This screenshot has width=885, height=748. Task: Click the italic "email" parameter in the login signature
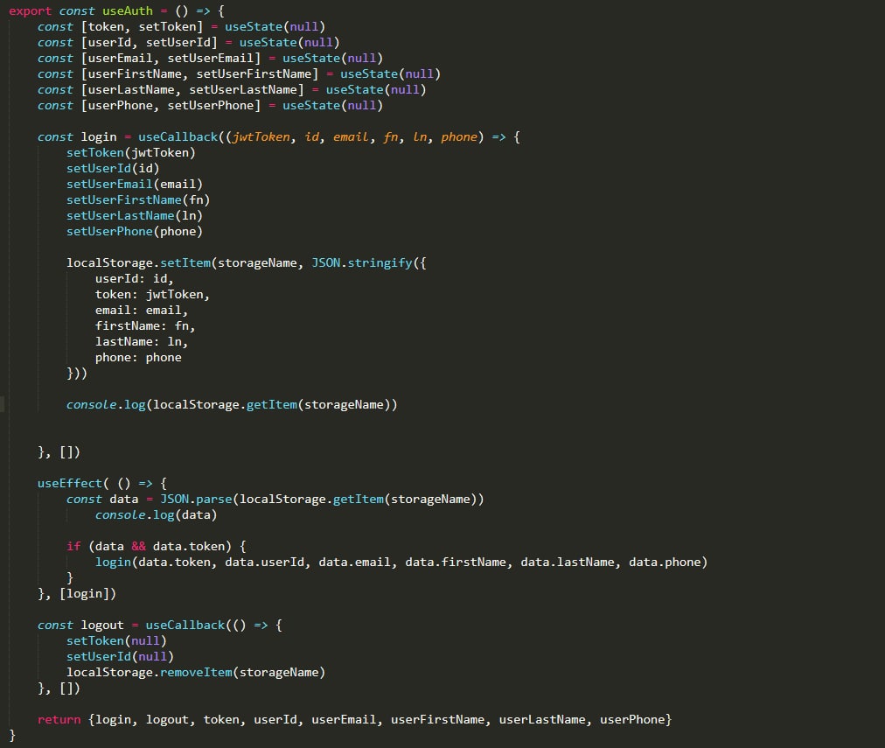[x=351, y=137]
